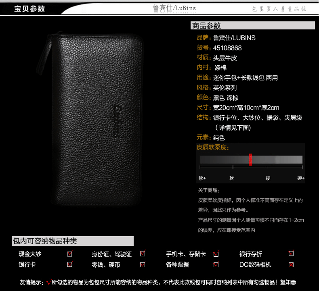Click the item number 45108868
Image resolution: width=319 pixels, height=291 pixels.
[227, 48]
